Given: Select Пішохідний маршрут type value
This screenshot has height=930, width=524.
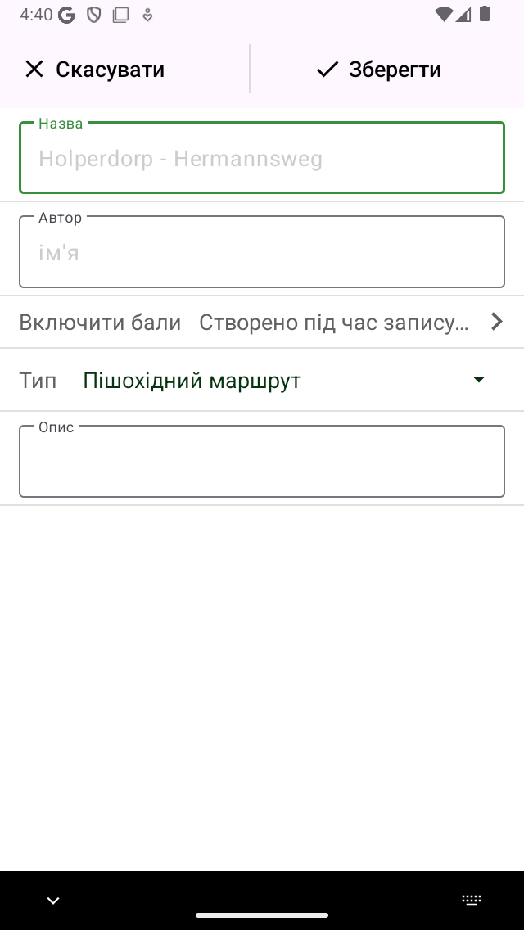Looking at the screenshot, I should 192,380.
